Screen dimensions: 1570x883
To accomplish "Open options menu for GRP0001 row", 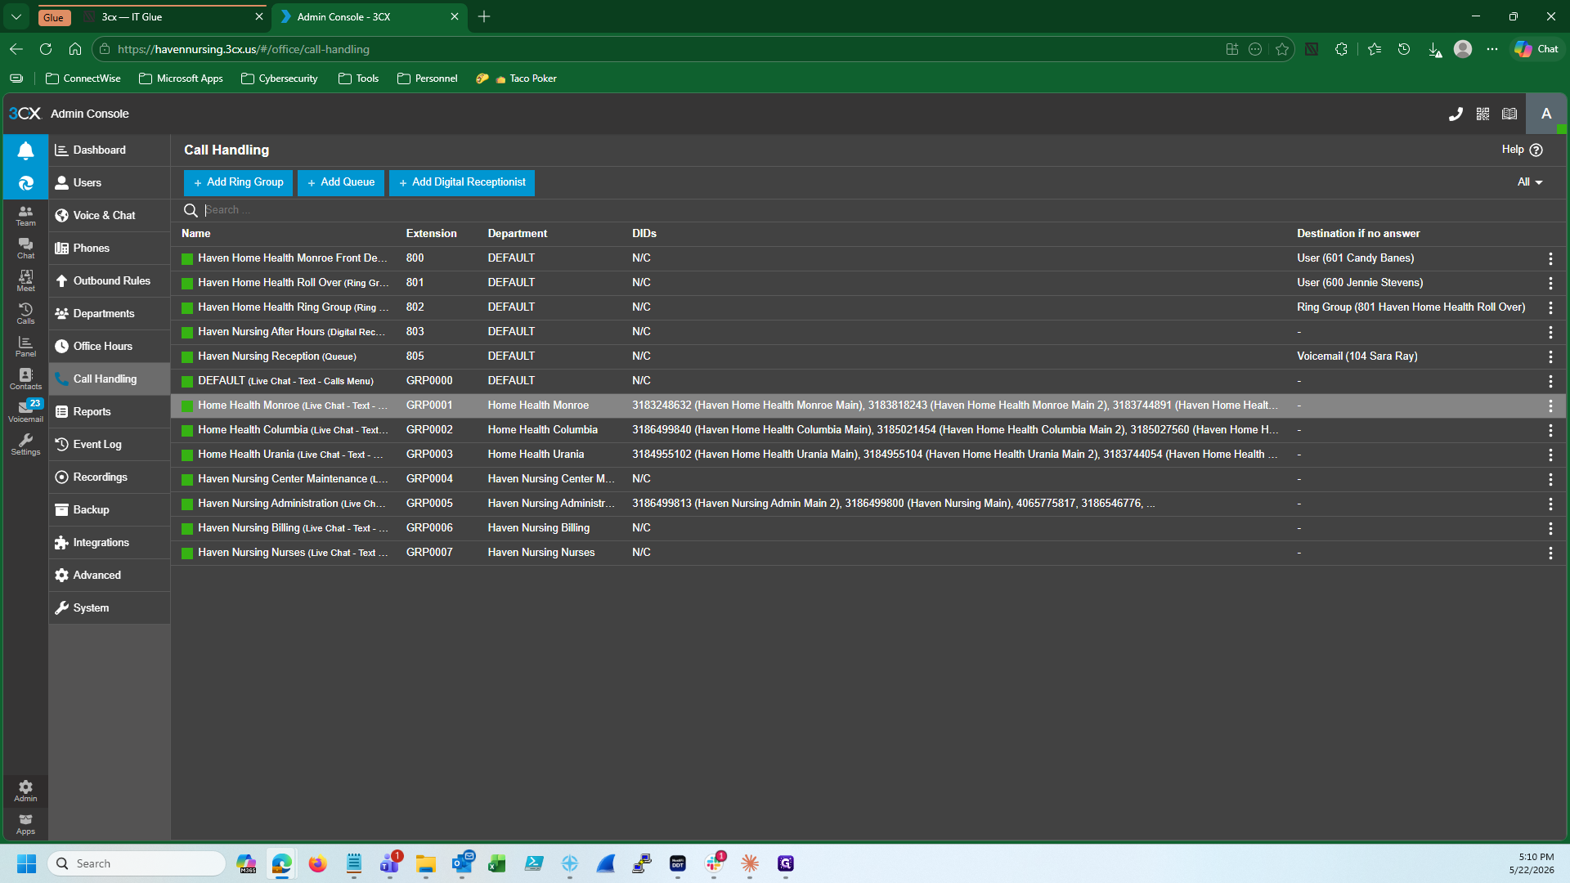I will [x=1550, y=406].
